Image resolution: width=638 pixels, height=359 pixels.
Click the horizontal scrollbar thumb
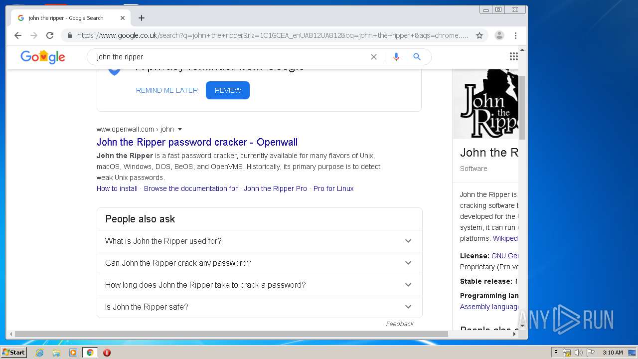tap(231, 334)
